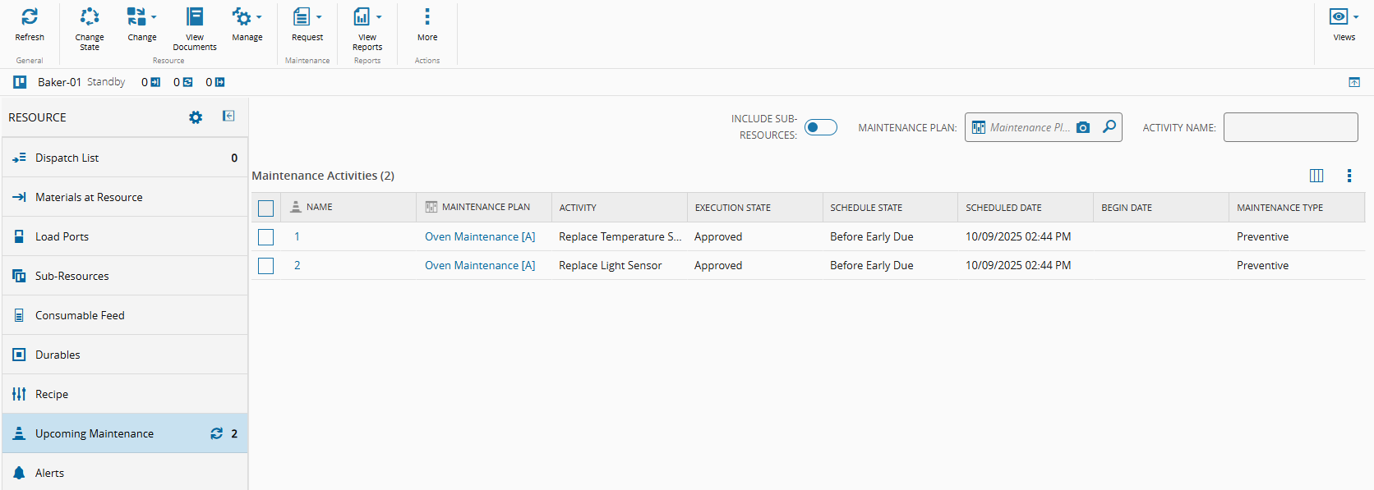1374x490 pixels.
Task: Click the Maintenance Plan search magnifier
Action: [1109, 127]
